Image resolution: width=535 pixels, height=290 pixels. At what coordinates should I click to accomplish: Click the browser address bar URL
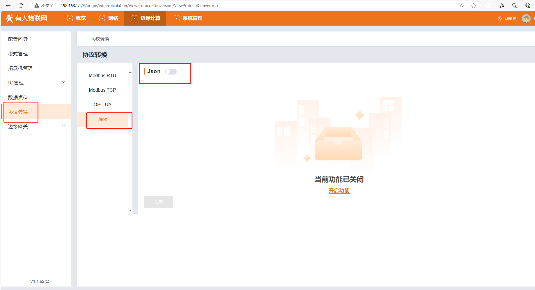139,6
